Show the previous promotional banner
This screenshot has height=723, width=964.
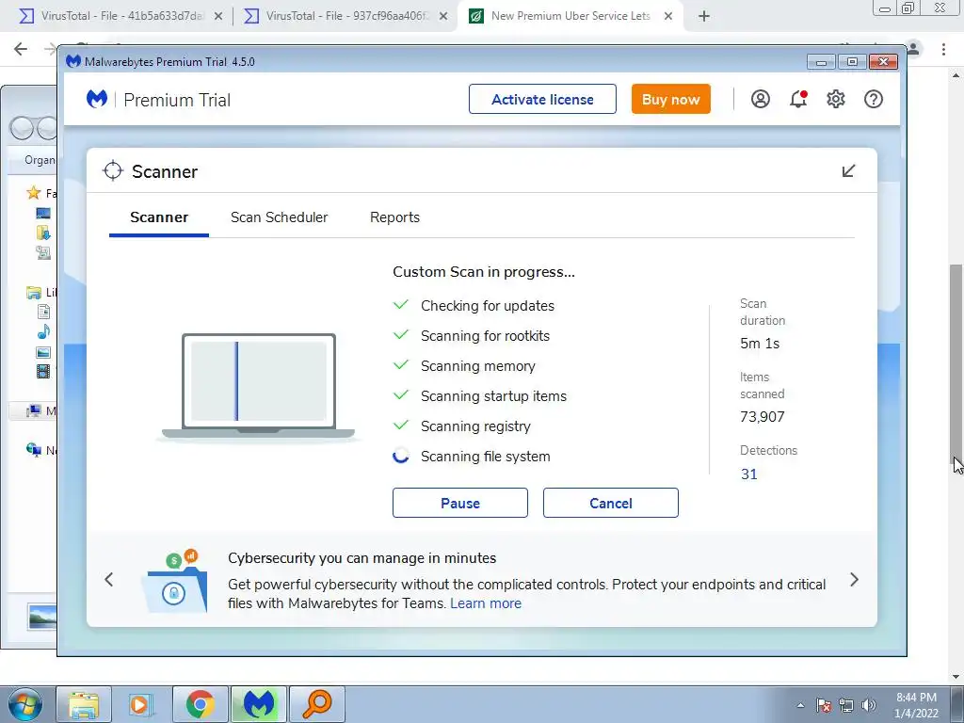[109, 579]
